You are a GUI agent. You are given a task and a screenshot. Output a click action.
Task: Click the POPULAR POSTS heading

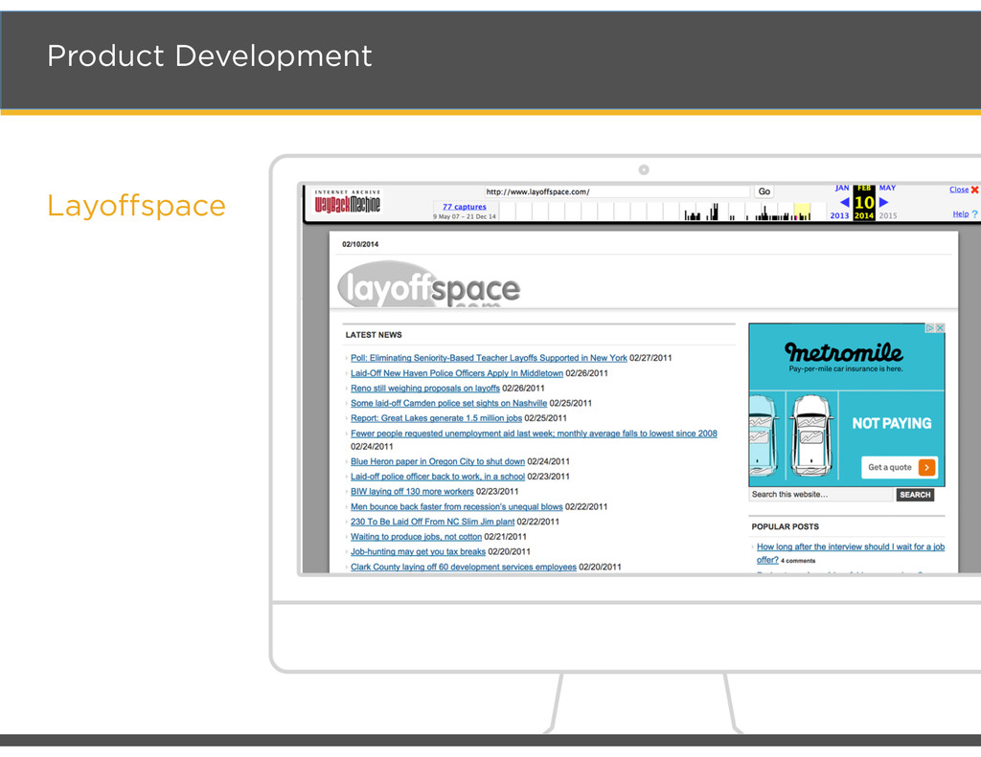[785, 527]
